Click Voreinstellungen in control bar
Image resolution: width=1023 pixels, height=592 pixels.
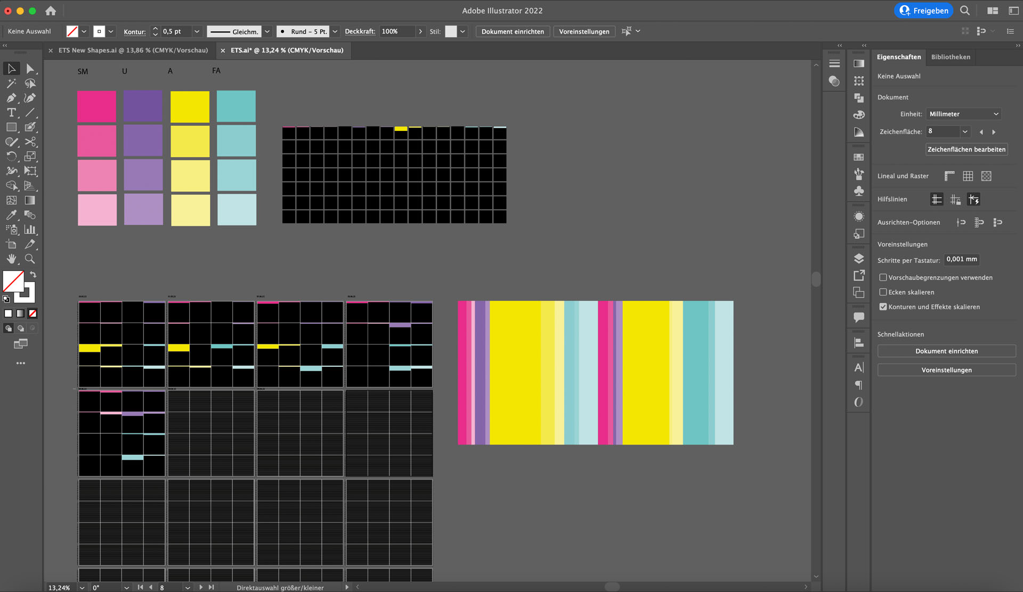(x=584, y=31)
